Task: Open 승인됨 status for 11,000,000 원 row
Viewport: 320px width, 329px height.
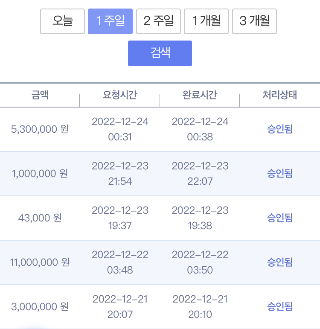Action: click(280, 262)
